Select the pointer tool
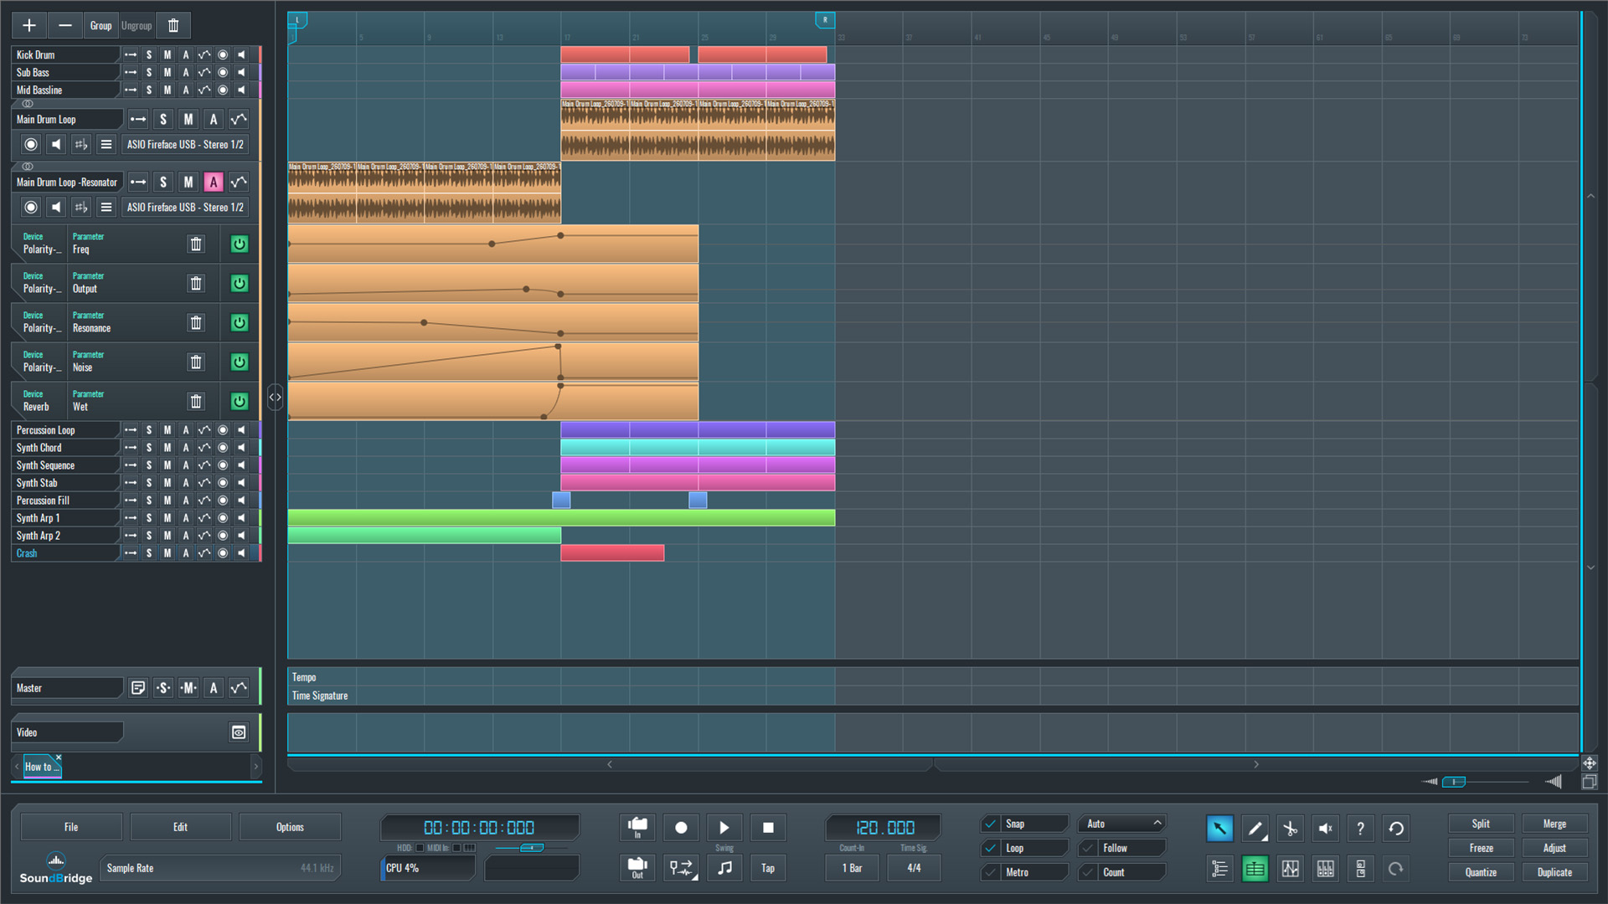Image resolution: width=1608 pixels, height=904 pixels. [1219, 828]
